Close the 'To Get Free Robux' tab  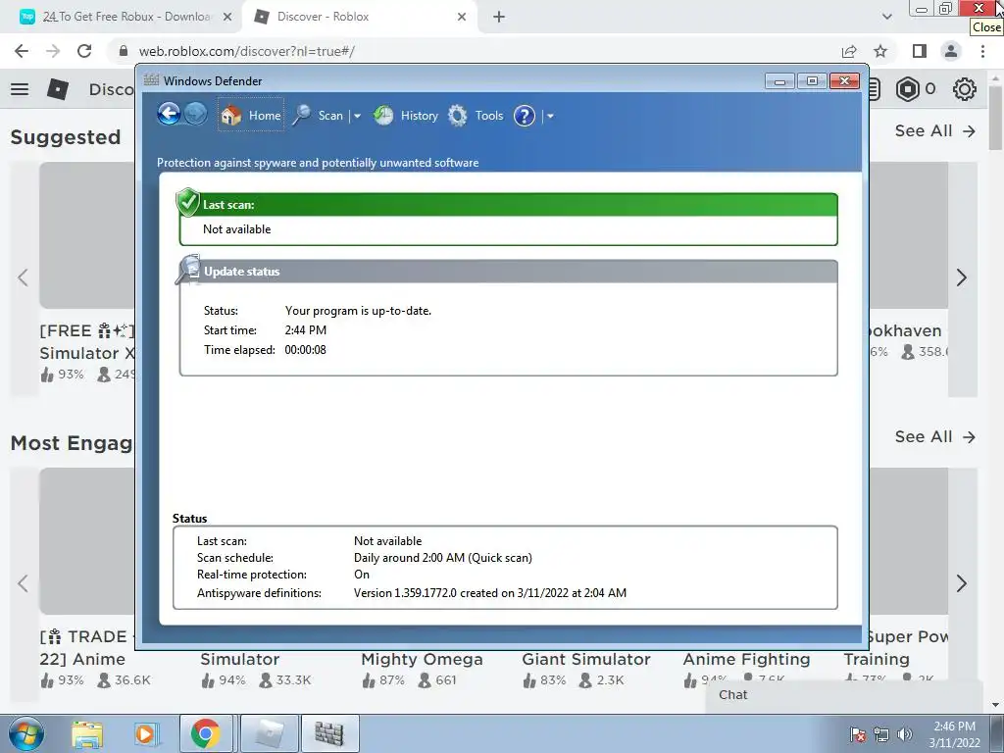pos(227,18)
